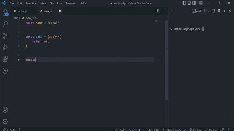Open the Run menu
Screen dimensions: 234x131
click(x=59, y=3)
